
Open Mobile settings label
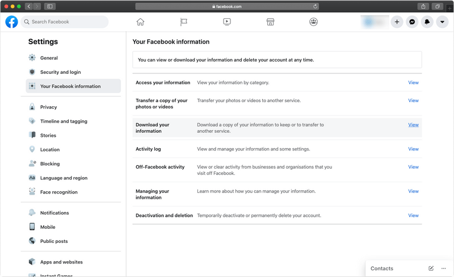tap(48, 227)
